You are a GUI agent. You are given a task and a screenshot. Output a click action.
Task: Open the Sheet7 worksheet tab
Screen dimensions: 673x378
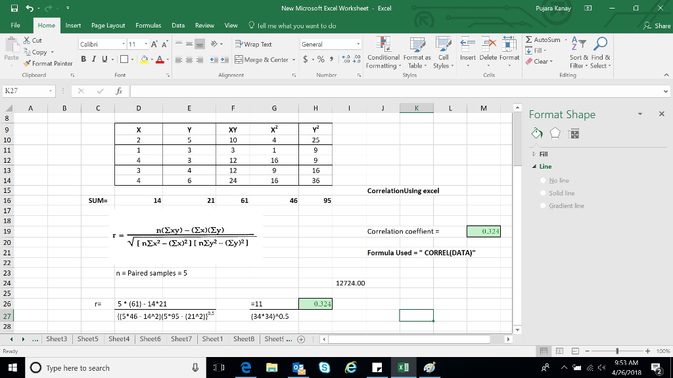[x=182, y=339]
